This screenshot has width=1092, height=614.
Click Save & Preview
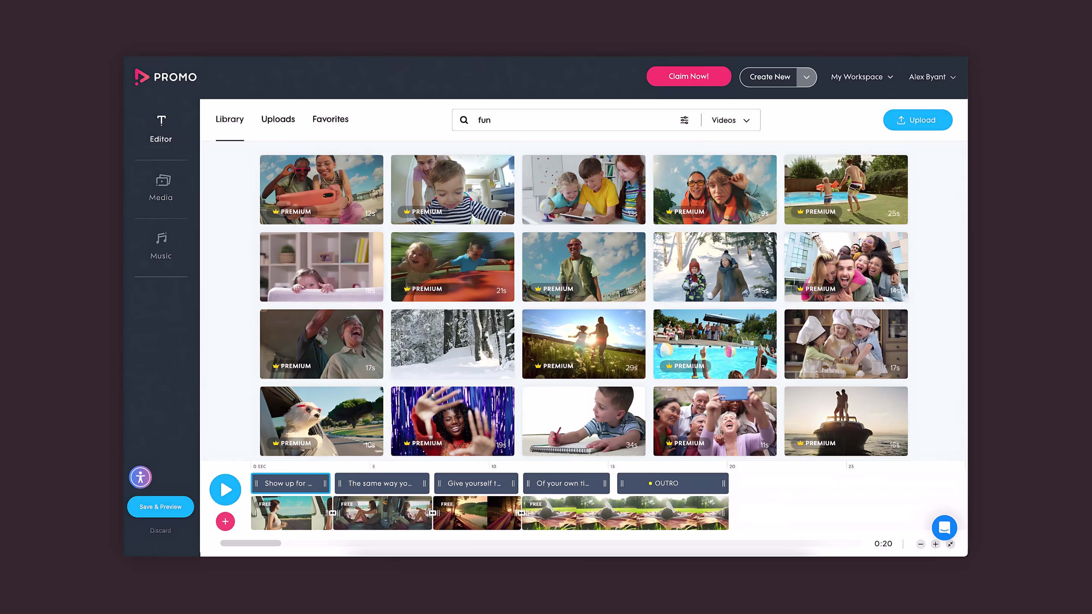(160, 506)
